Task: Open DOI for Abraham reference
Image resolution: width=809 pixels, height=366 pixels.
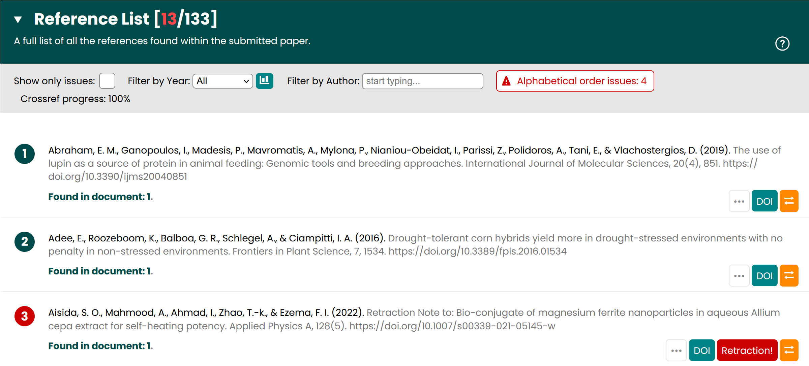Action: click(765, 201)
